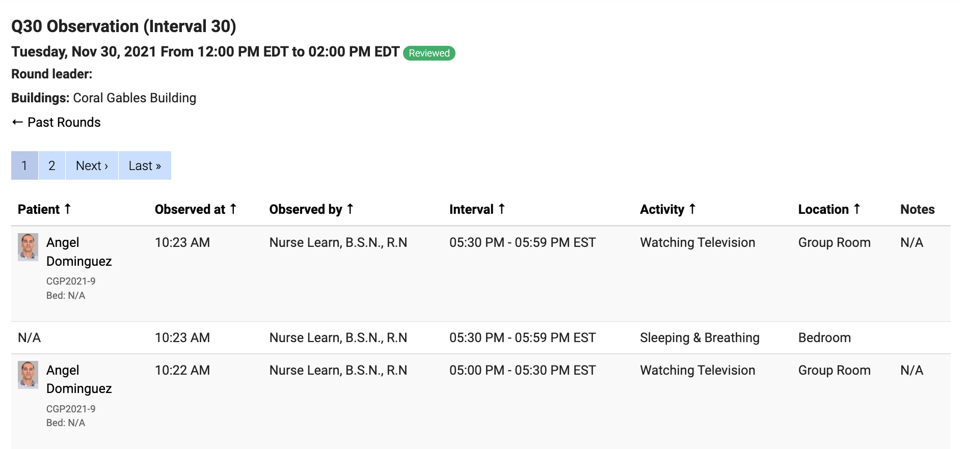Open page 2 of results
This screenshot has height=449, width=965.
(x=51, y=165)
